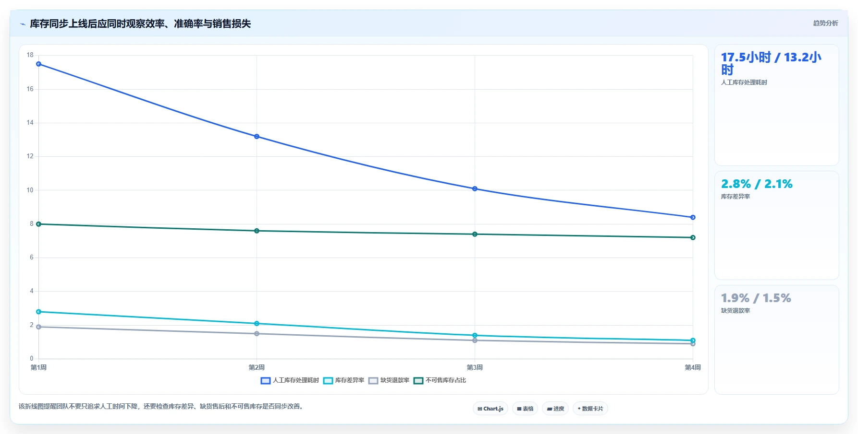858x434 pixels.
Task: Click the blue data point at 第3周
Action: pyautogui.click(x=475, y=189)
